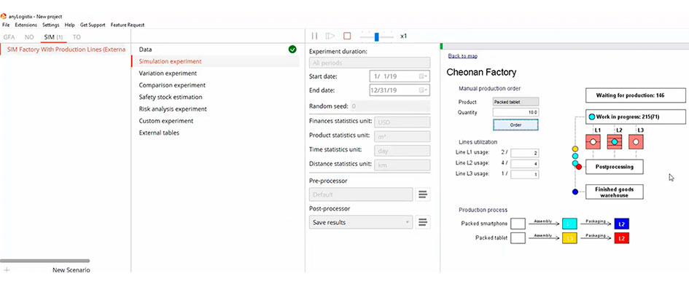Click the L3 production line icon
Viewport: 689px width, 284px height.
tap(636, 142)
